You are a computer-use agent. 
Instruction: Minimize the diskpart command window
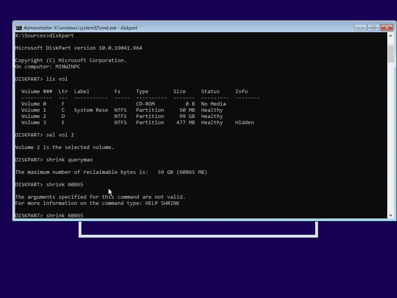[x=360, y=28]
